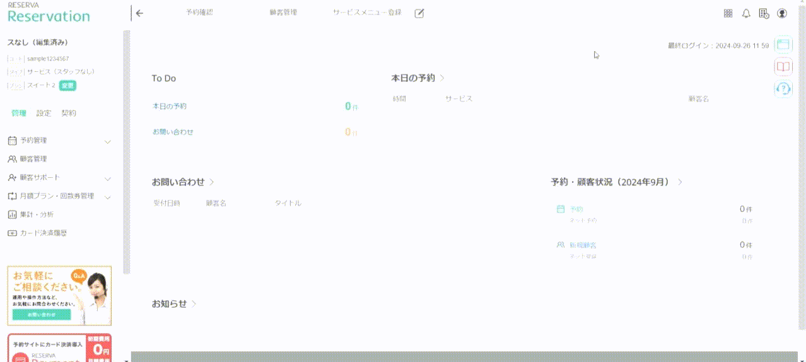Click the reservation site window icon
The width and height of the screenshot is (806, 362).
point(783,44)
